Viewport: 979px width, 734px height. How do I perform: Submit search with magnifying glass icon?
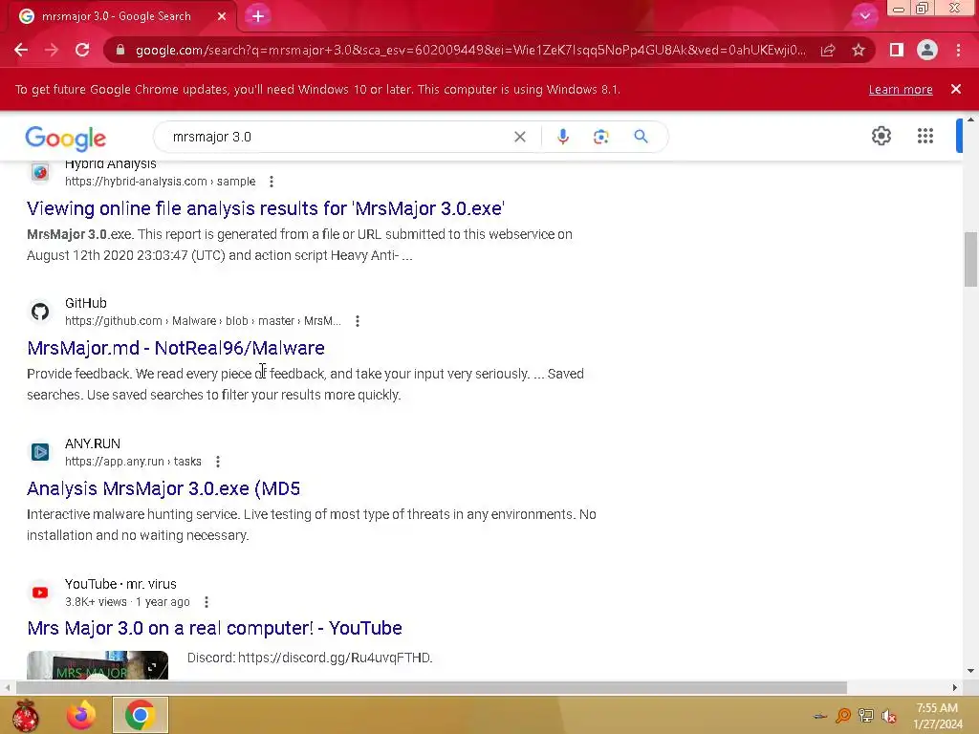641,137
